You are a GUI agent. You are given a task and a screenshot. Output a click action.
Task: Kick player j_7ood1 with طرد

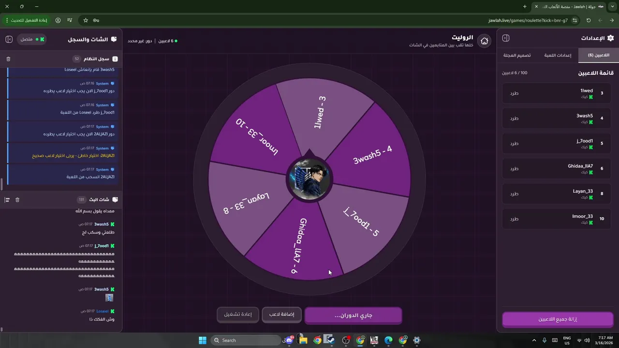coord(514,144)
